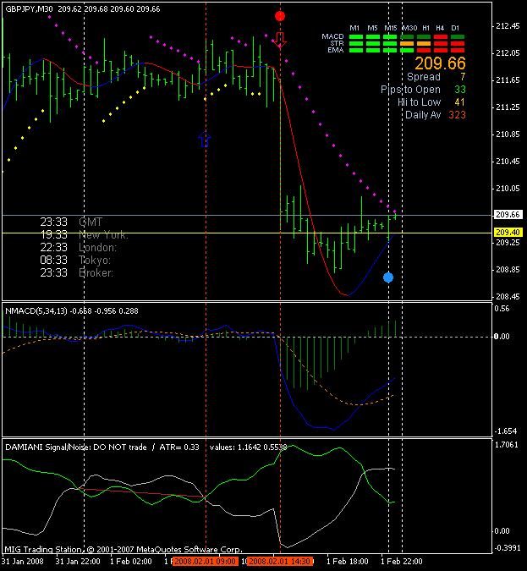Click the Daily Av value 323
This screenshot has height=571, width=527.
[457, 115]
